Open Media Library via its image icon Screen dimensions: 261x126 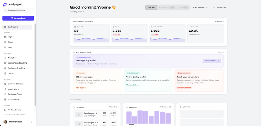click(5, 110)
